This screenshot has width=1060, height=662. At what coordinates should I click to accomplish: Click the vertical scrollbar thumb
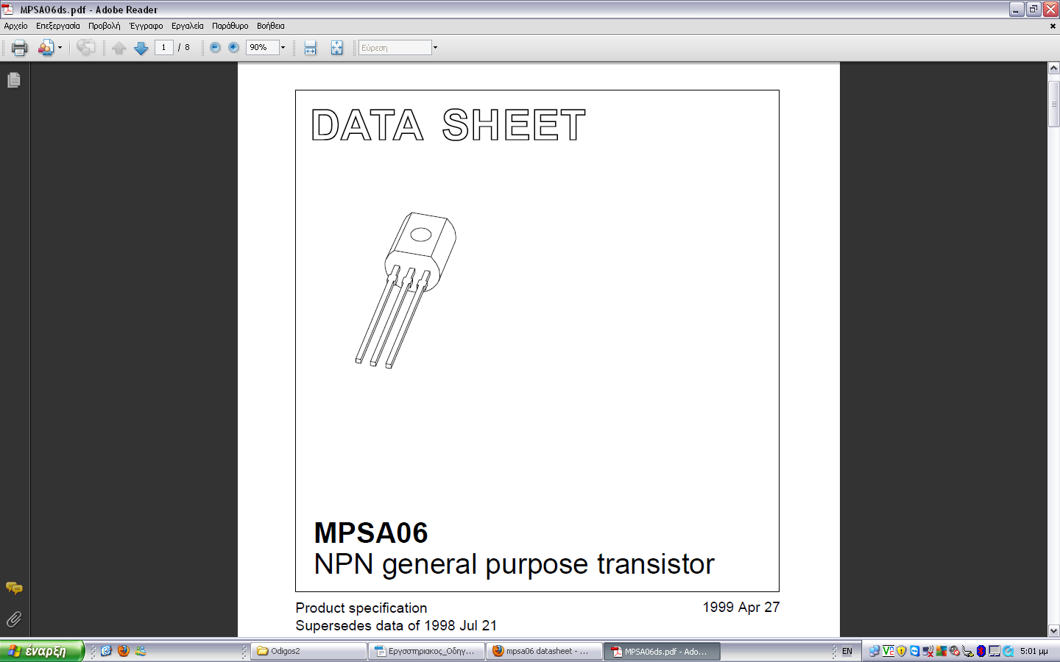click(x=1053, y=104)
